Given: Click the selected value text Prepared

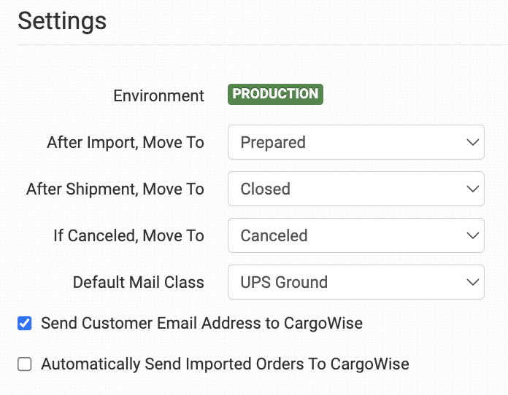Looking at the screenshot, I should pyautogui.click(x=273, y=143).
